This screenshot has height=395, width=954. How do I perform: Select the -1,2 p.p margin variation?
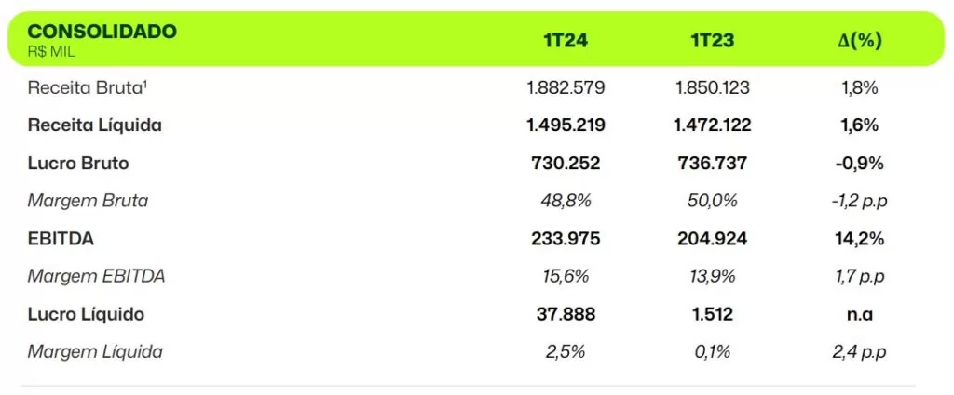860,202
